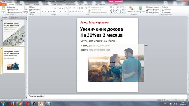Select the star shape in the shapes gallery
The image size is (189, 106).
(x=123, y=12)
